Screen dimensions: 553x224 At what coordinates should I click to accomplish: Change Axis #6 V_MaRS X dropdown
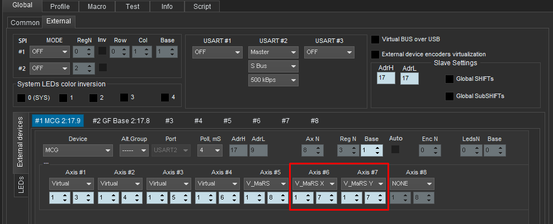pyautogui.click(x=315, y=183)
